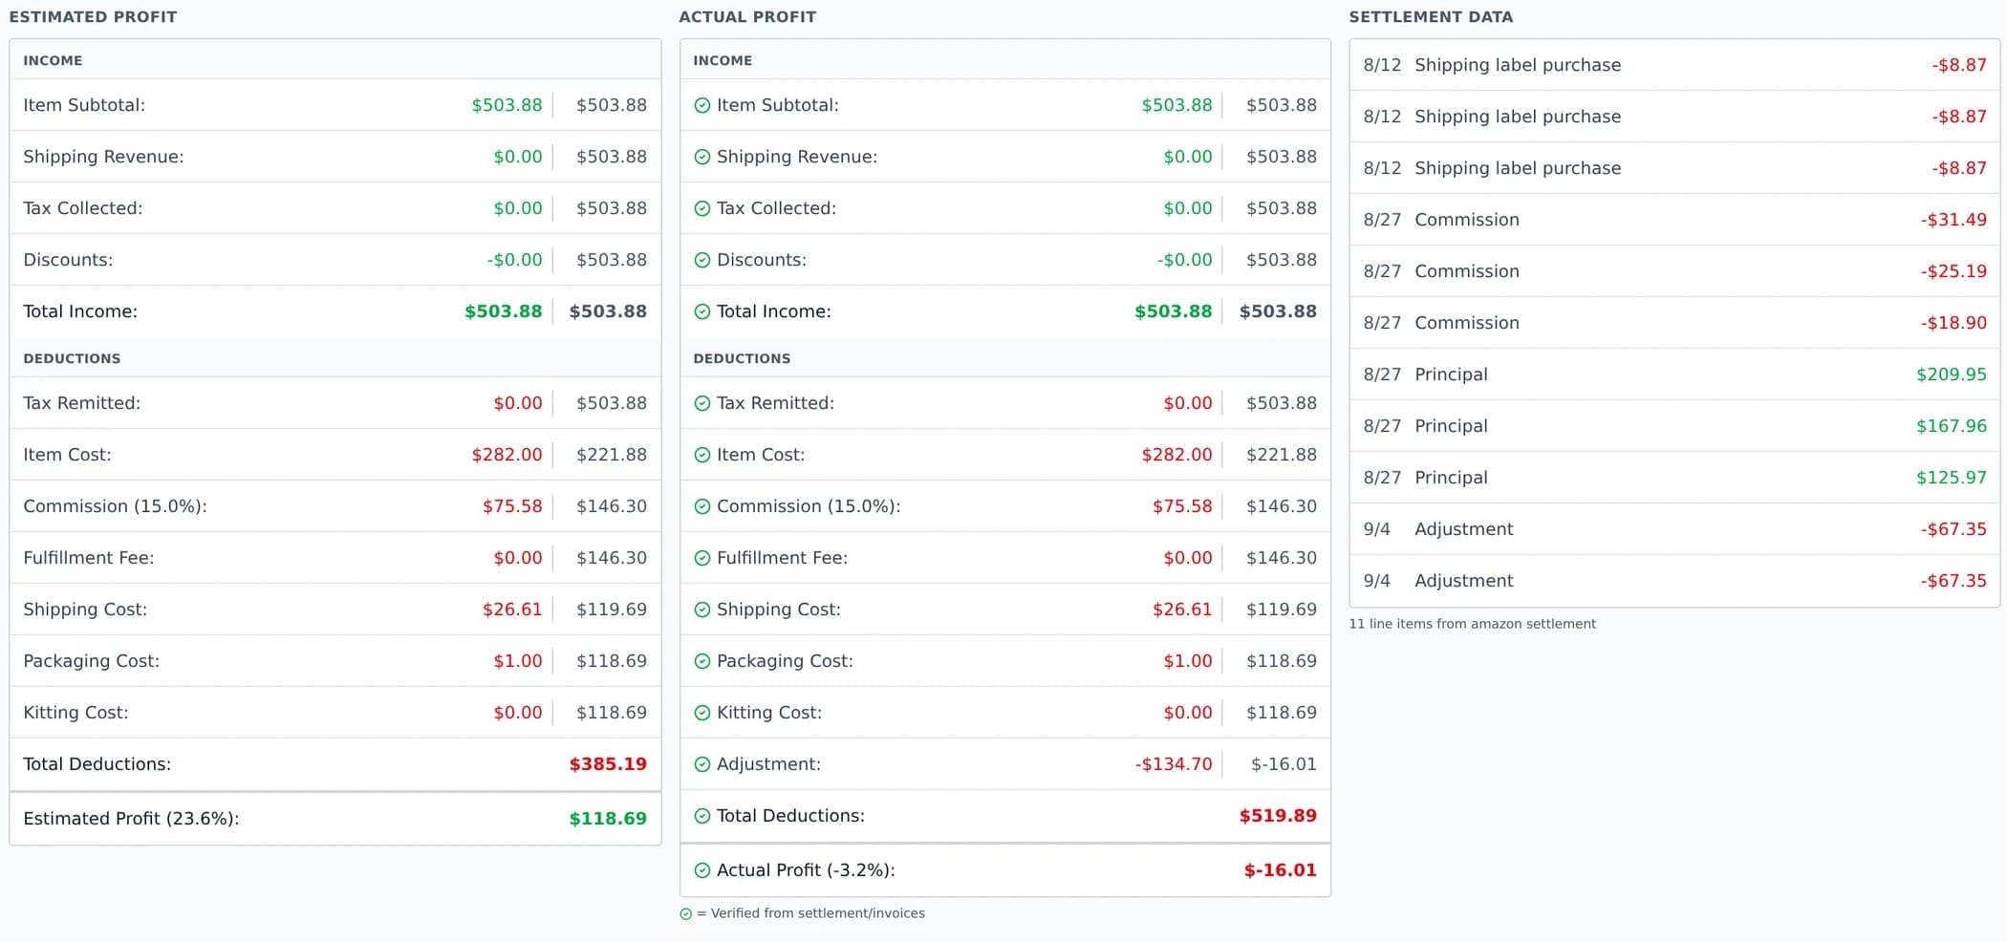The height and width of the screenshot is (942, 2007).
Task: Click the verified check next to Shipping Revenue
Action: click(x=701, y=158)
